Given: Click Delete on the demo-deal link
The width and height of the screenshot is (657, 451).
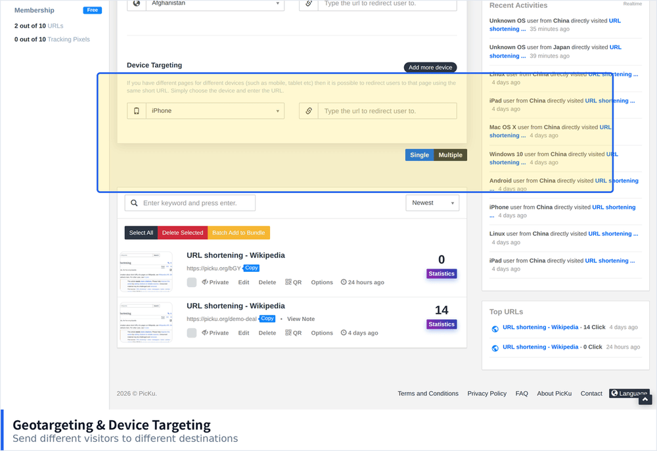Looking at the screenshot, I should pyautogui.click(x=267, y=333).
